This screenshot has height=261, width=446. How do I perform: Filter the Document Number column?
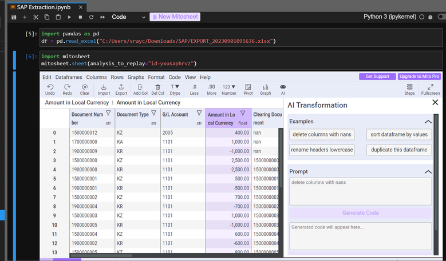tap(108, 114)
